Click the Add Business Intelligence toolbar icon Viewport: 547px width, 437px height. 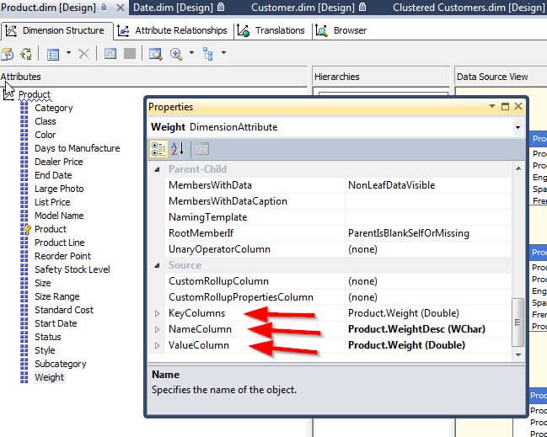pyautogui.click(x=7, y=54)
